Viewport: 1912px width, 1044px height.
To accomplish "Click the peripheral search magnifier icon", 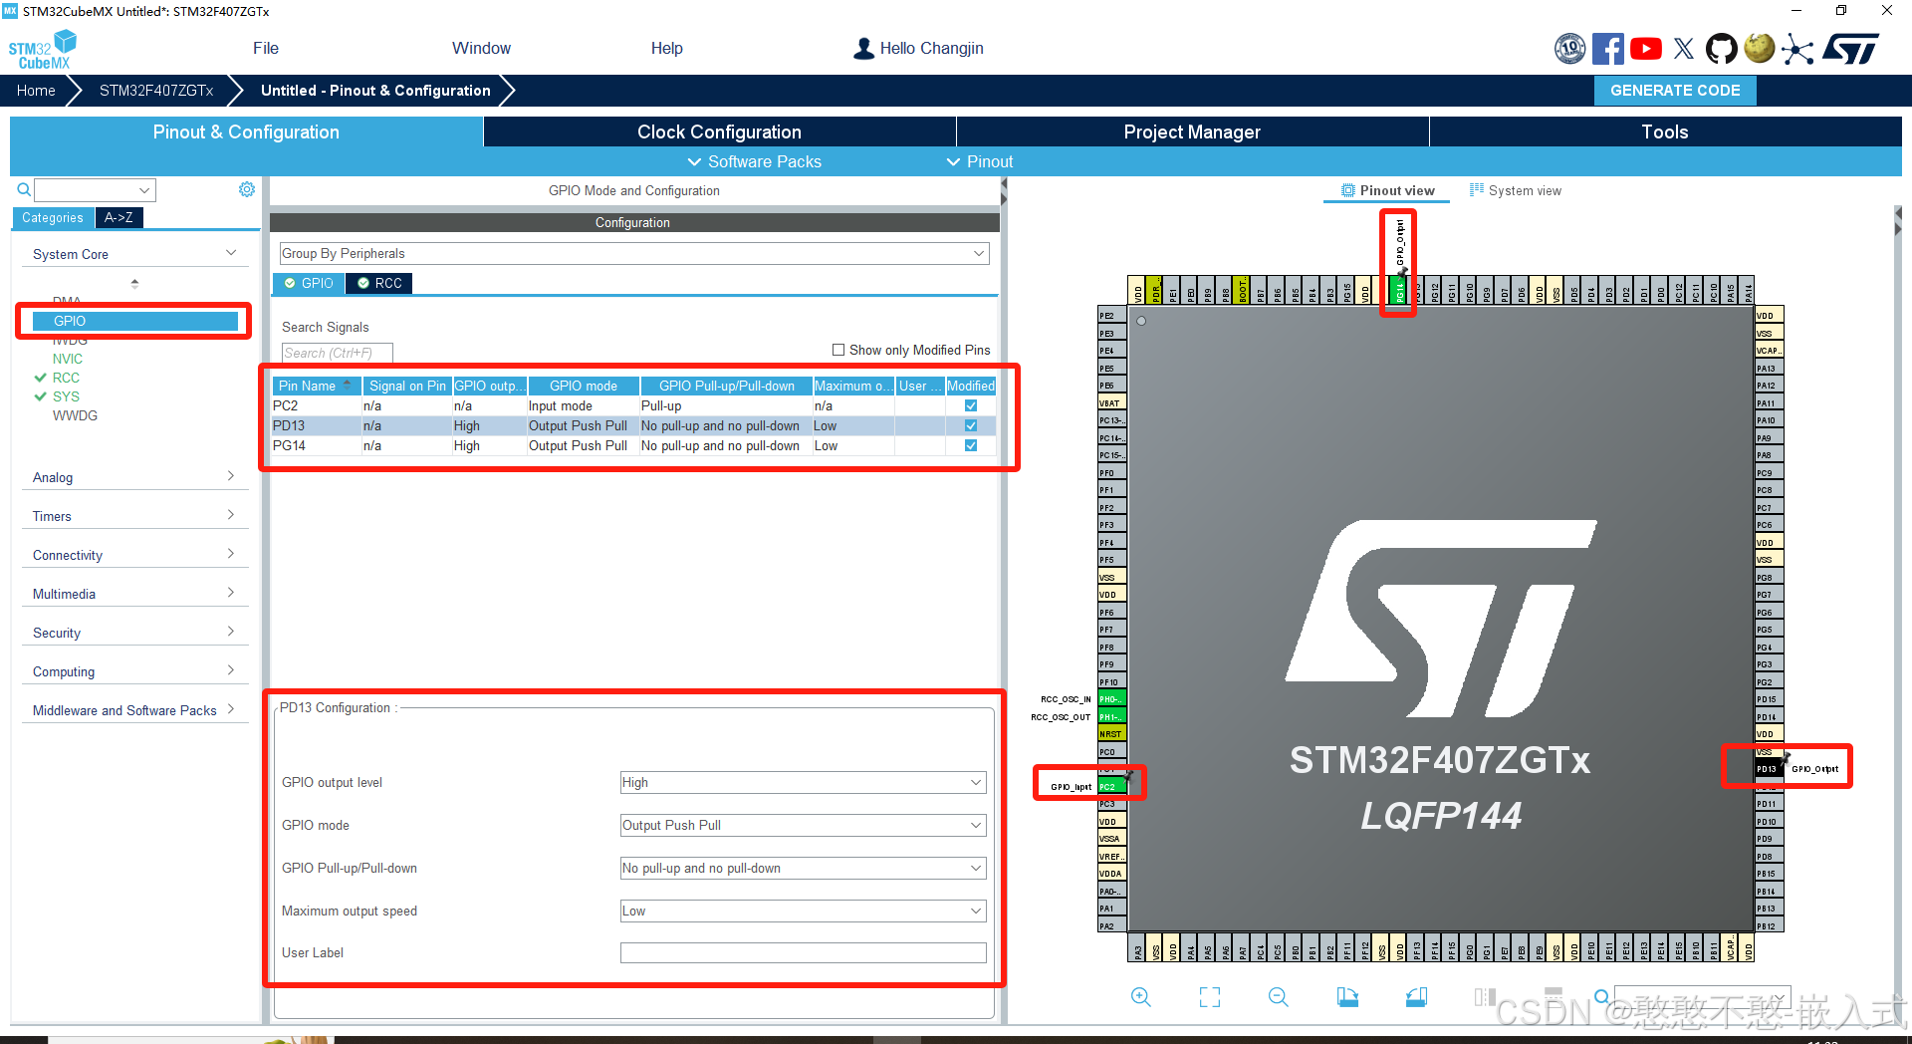I will click(24, 189).
